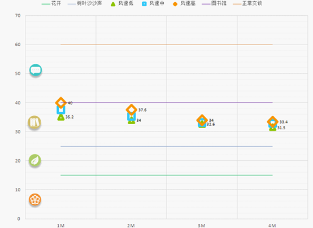Toggle the 风速高 legend entry

(184, 3)
